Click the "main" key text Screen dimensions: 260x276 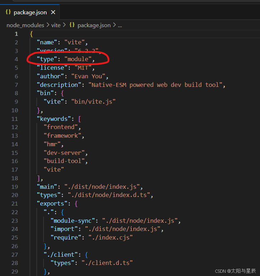tap(47, 187)
